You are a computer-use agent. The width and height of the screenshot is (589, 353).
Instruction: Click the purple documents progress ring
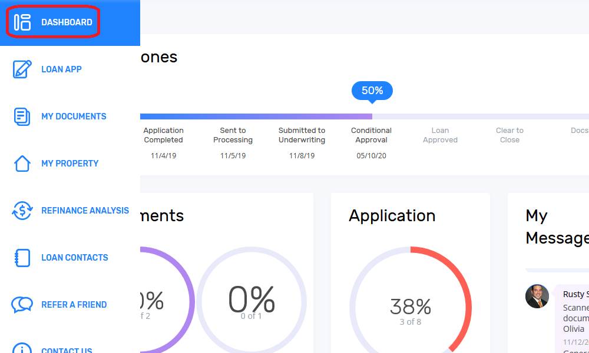click(167, 300)
